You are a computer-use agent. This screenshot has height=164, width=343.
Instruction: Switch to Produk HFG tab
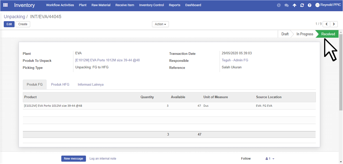60,85
